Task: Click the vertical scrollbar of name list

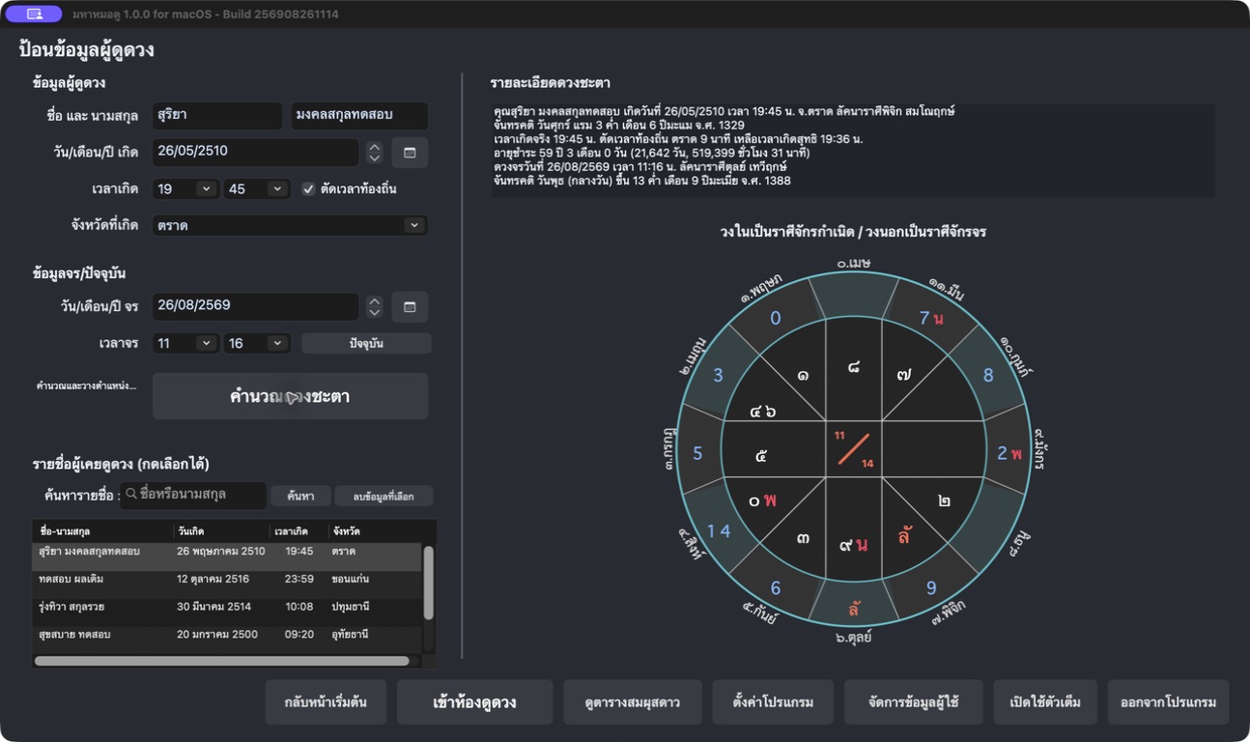Action: click(x=429, y=583)
